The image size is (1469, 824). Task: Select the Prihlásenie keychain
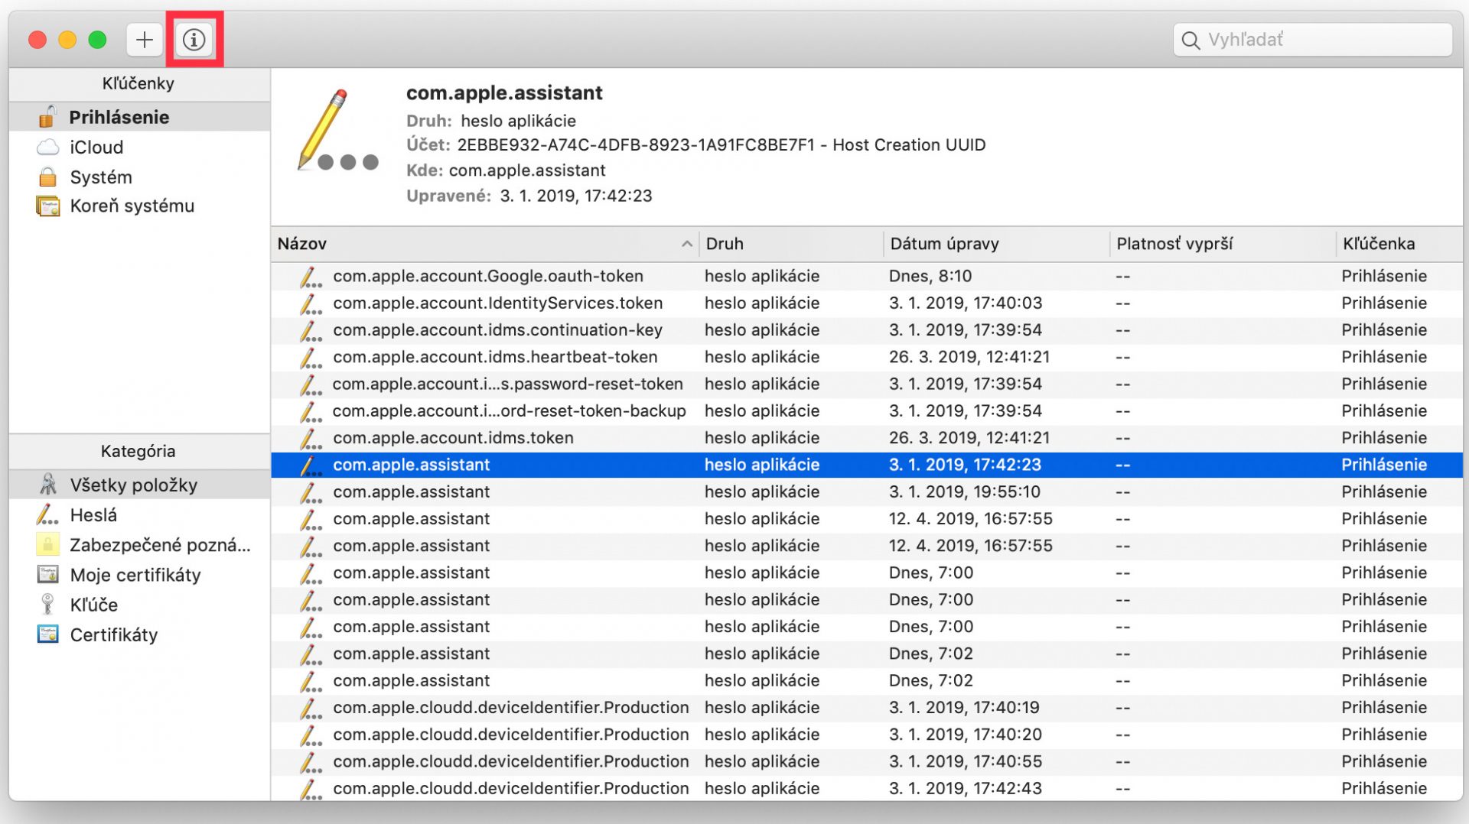pos(139,117)
